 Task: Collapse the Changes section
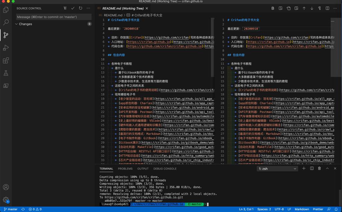[x=16, y=24]
